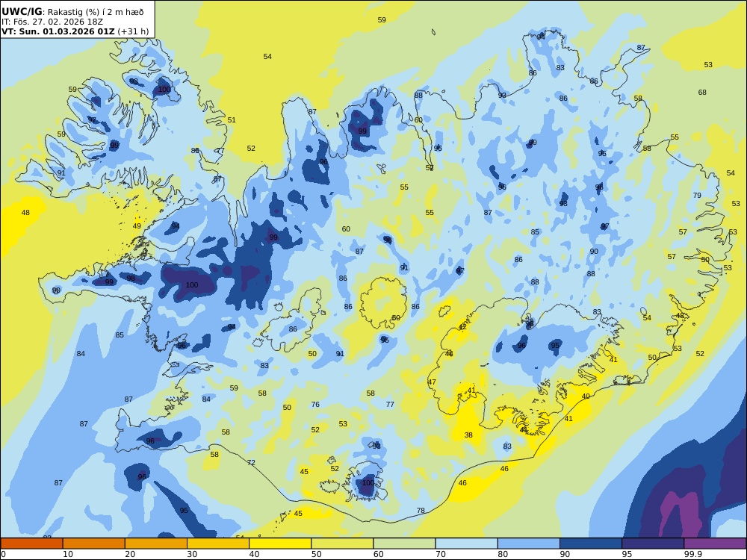Click the humidity value 76 on the map
Screen dimensions: 747x560
[315, 404]
